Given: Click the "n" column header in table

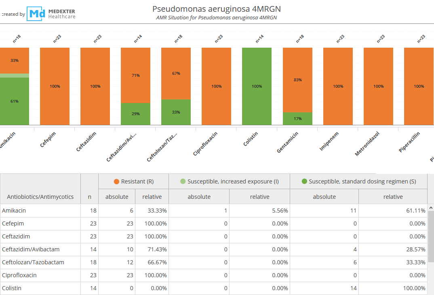Looking at the screenshot, I should (89, 197).
